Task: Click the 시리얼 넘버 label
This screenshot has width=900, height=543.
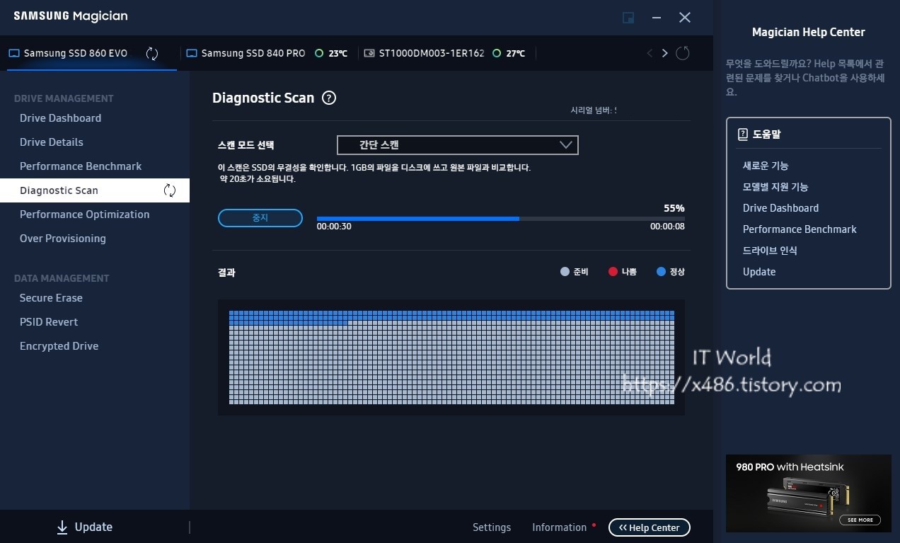Action: click(x=593, y=110)
